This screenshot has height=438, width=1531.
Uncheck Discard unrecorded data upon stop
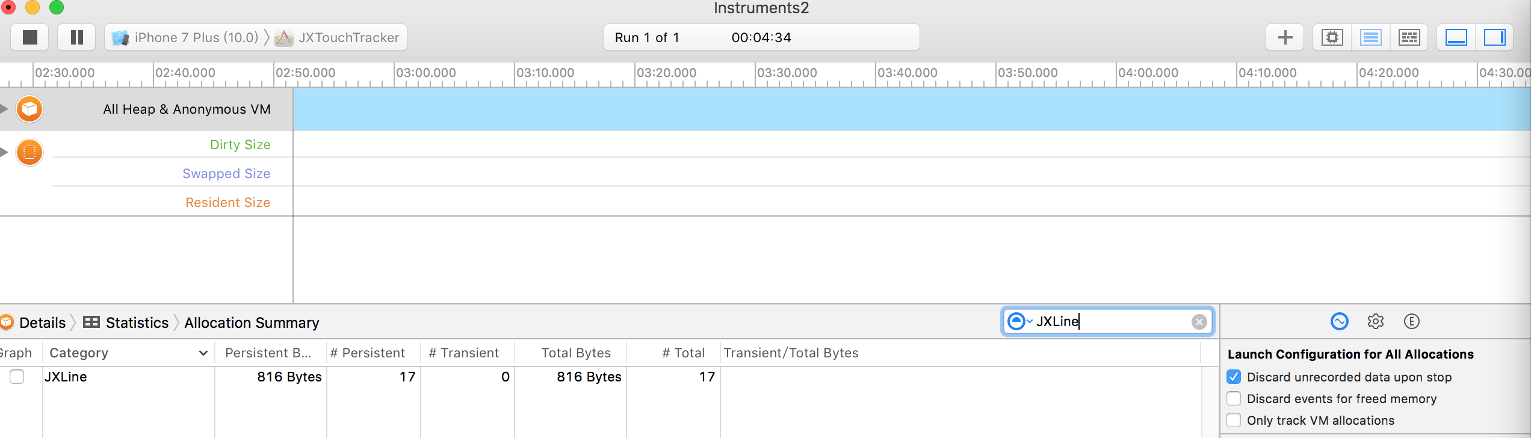point(1234,377)
